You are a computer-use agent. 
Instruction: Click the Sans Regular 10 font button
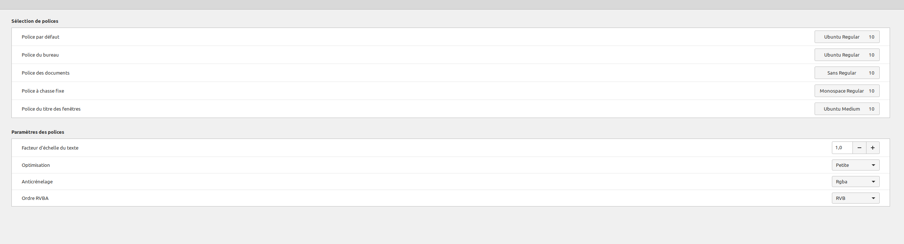[x=847, y=73]
